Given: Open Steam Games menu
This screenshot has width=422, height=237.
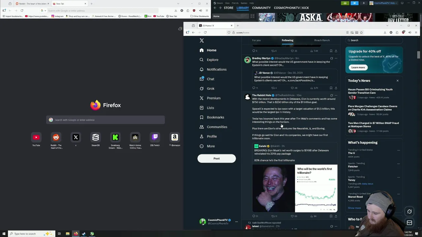Looking at the screenshot, I should pyautogui.click(x=244, y=3).
